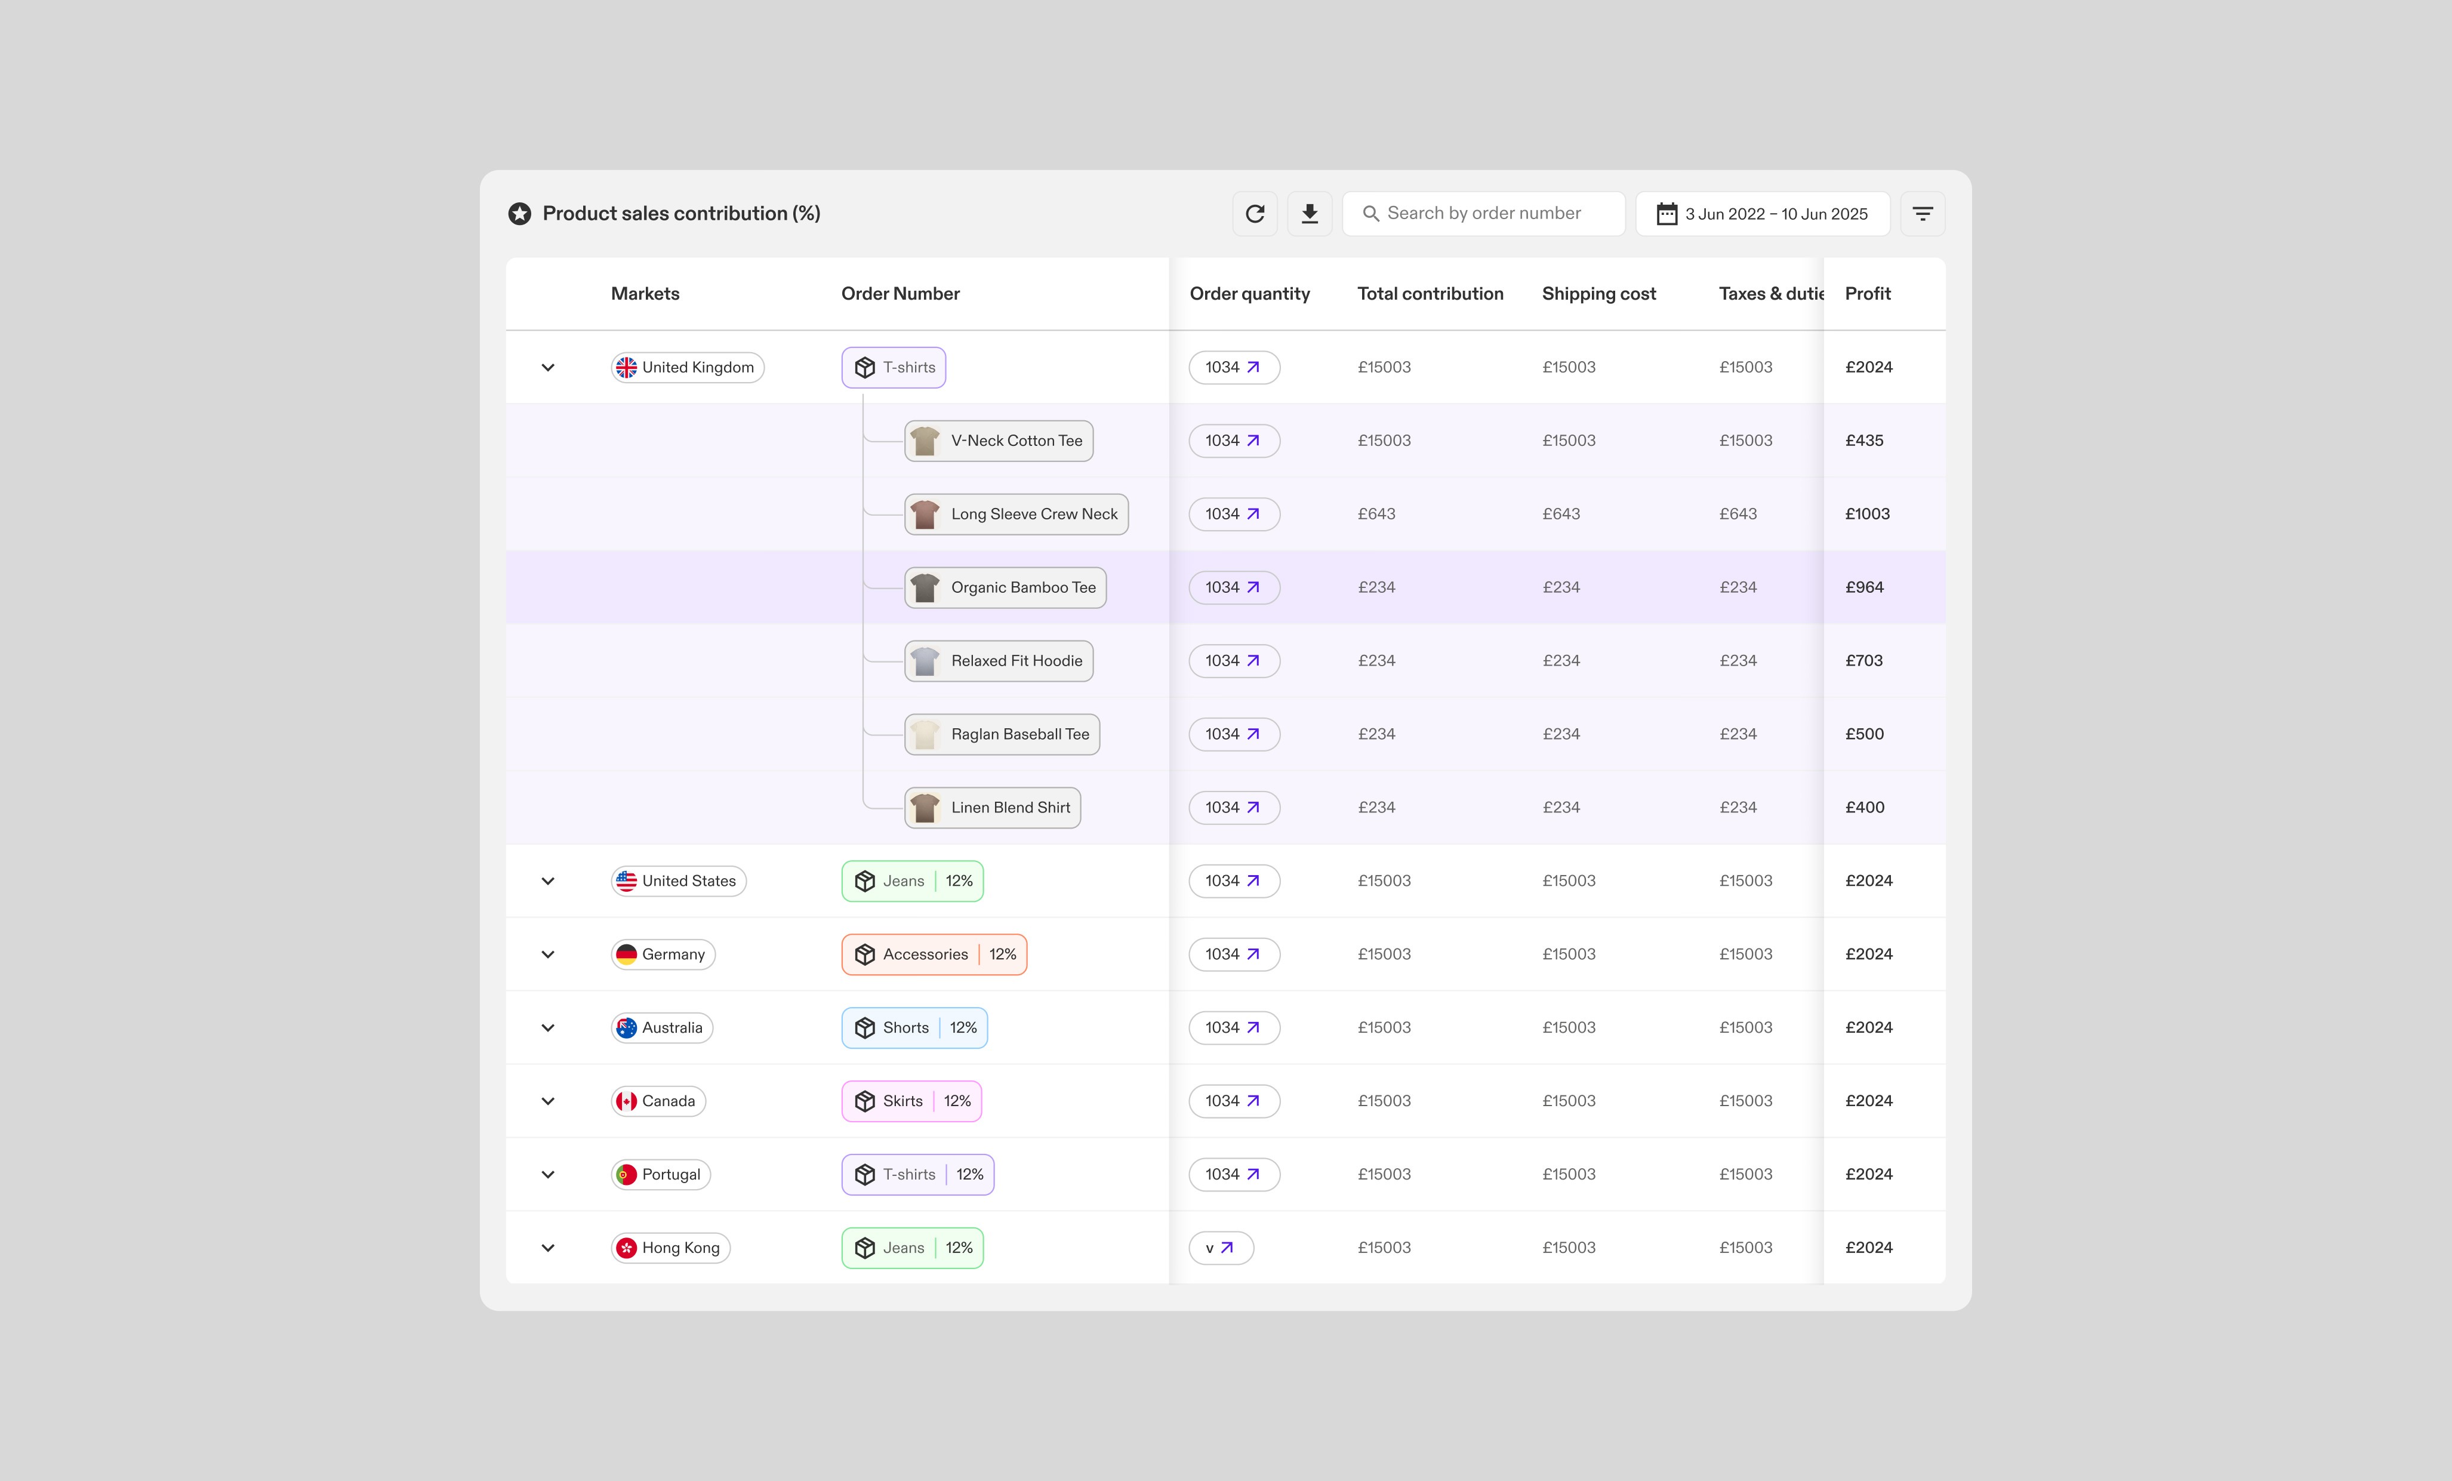Click the refresh icon button
This screenshot has height=1481, width=2452.
pos(1255,214)
